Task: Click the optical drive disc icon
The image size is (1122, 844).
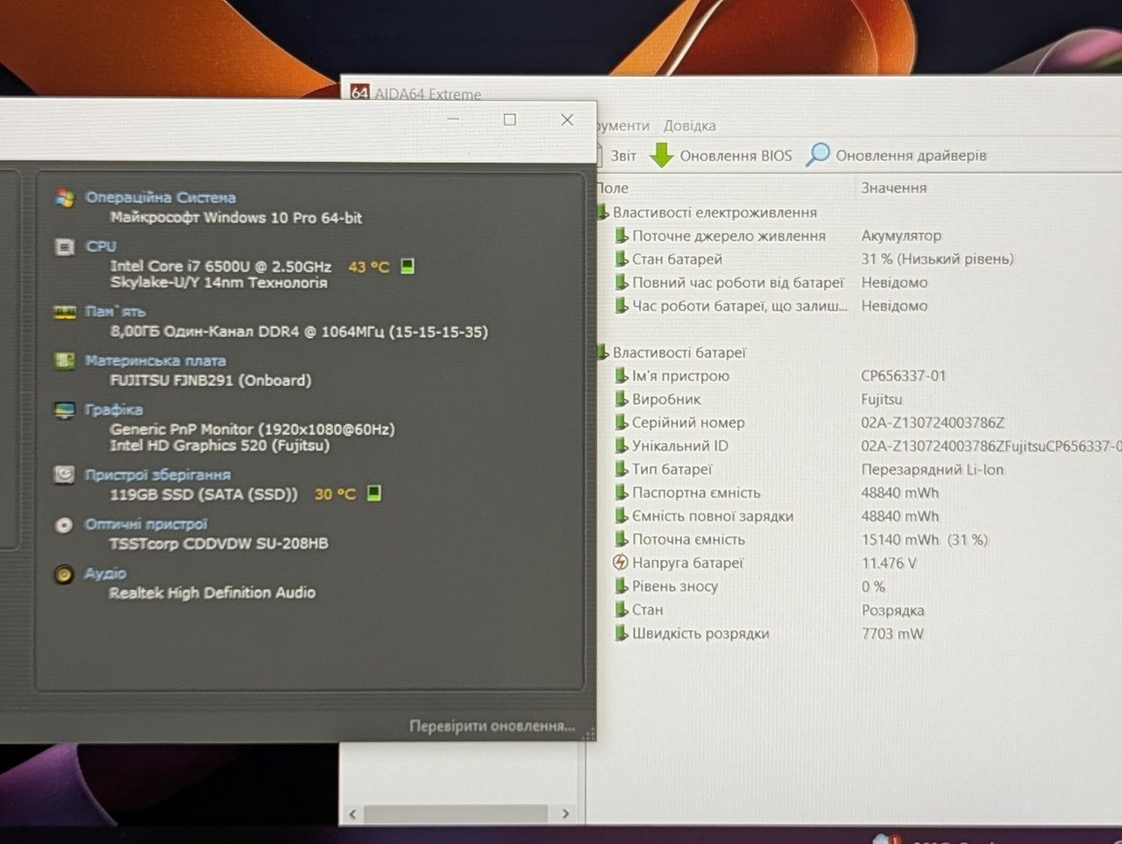Action: pos(64,525)
